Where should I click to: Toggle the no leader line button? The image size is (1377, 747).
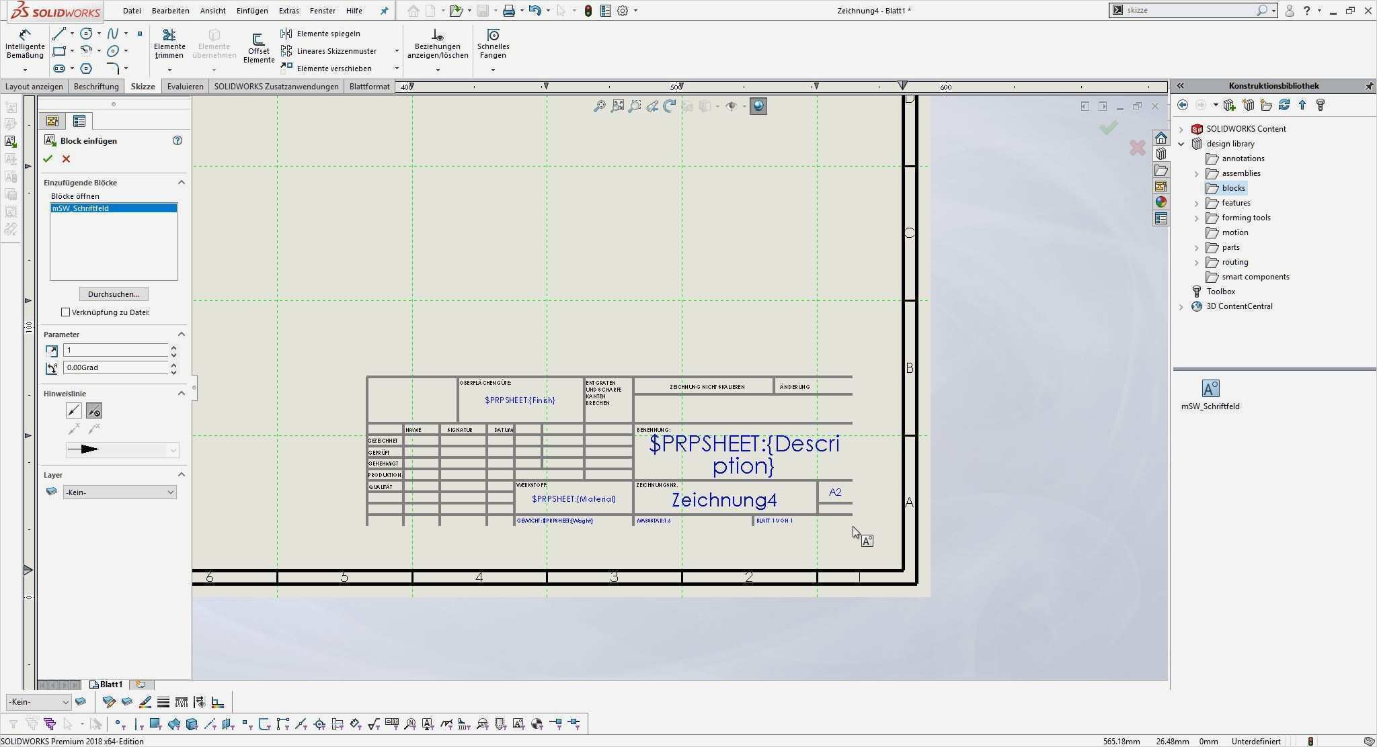(94, 410)
